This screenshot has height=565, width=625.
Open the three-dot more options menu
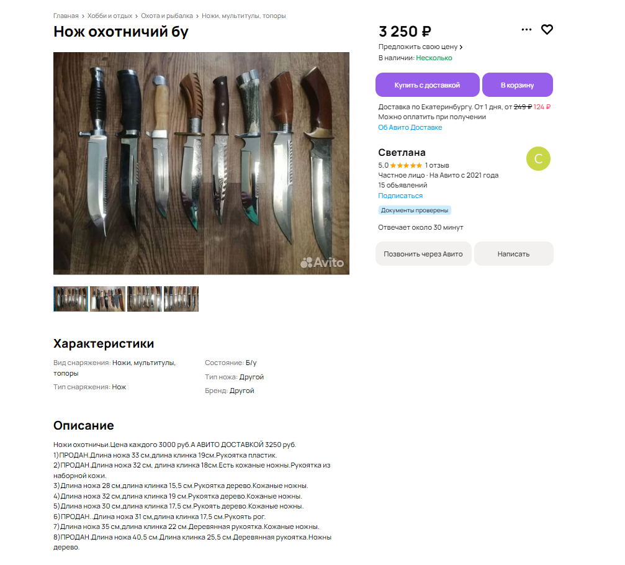[526, 30]
